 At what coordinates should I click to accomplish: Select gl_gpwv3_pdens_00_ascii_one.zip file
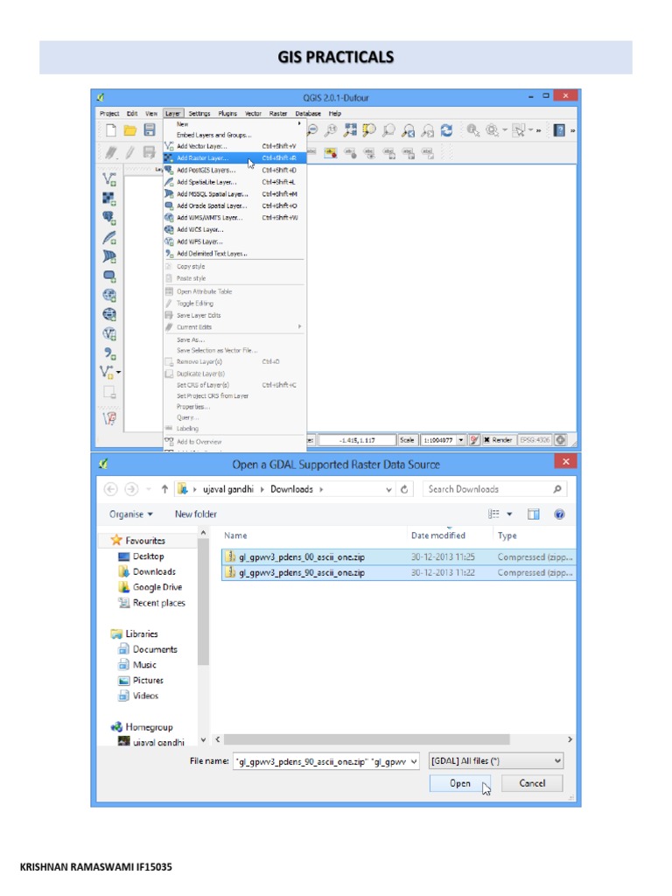click(x=398, y=557)
